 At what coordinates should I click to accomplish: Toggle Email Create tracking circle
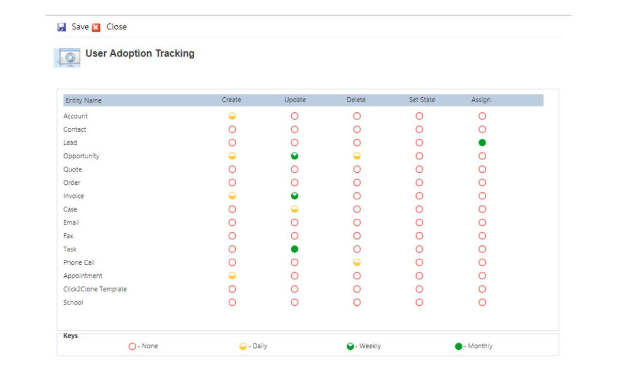point(232,223)
